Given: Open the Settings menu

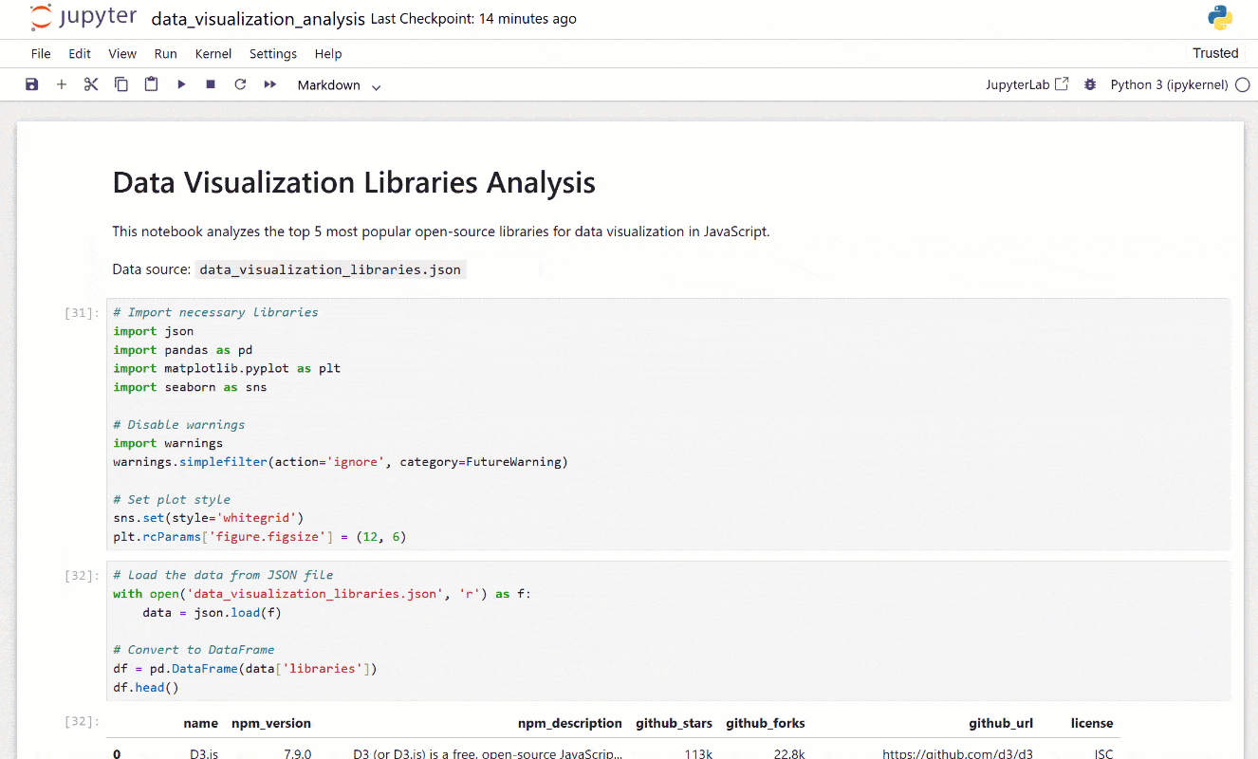Looking at the screenshot, I should pos(273,54).
